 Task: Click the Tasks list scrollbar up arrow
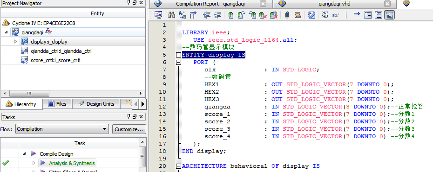pyautogui.click(x=142, y=142)
